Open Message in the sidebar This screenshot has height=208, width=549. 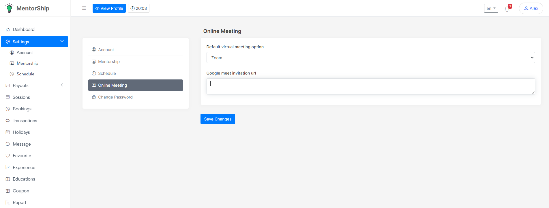pos(22,144)
